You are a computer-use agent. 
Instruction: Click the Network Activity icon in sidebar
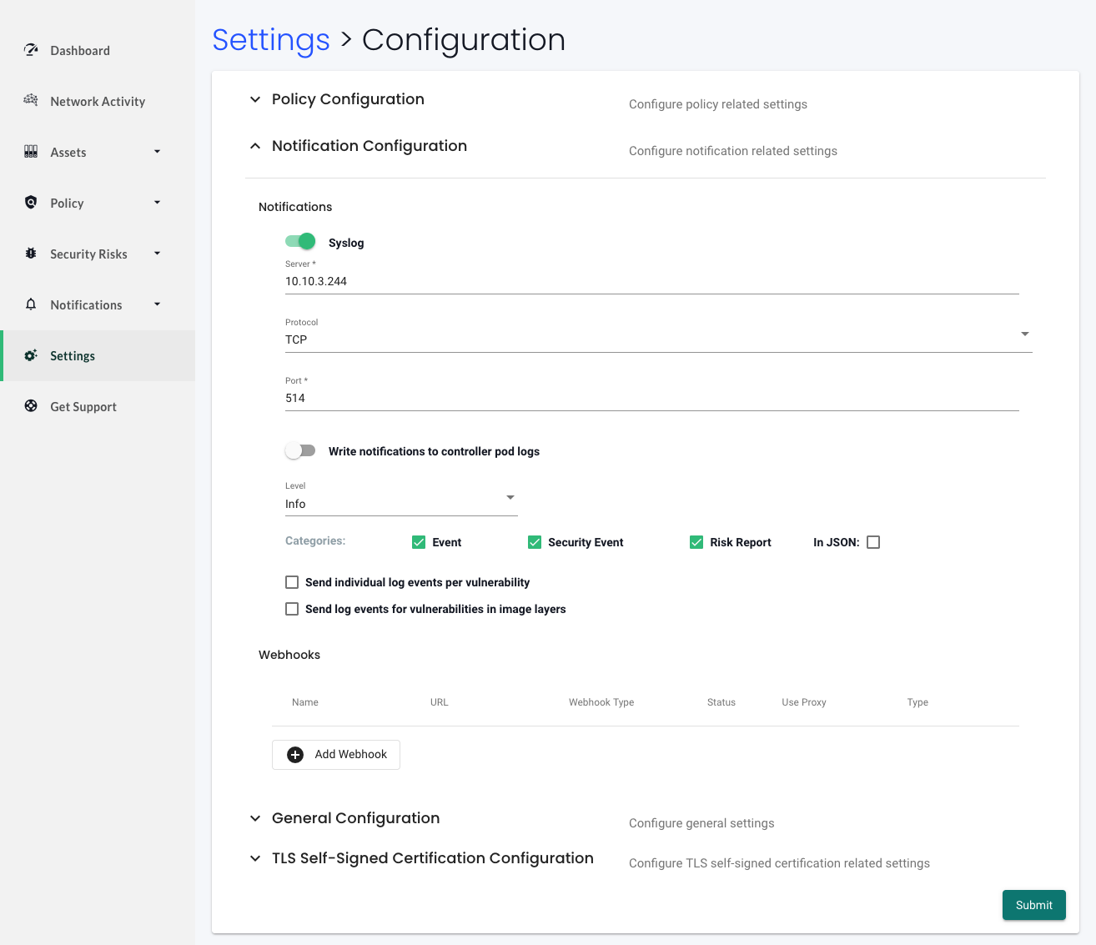point(31,100)
